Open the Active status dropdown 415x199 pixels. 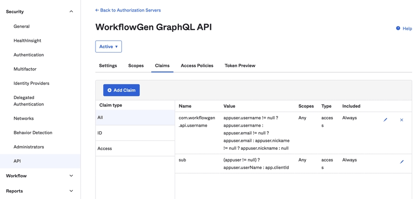(108, 47)
